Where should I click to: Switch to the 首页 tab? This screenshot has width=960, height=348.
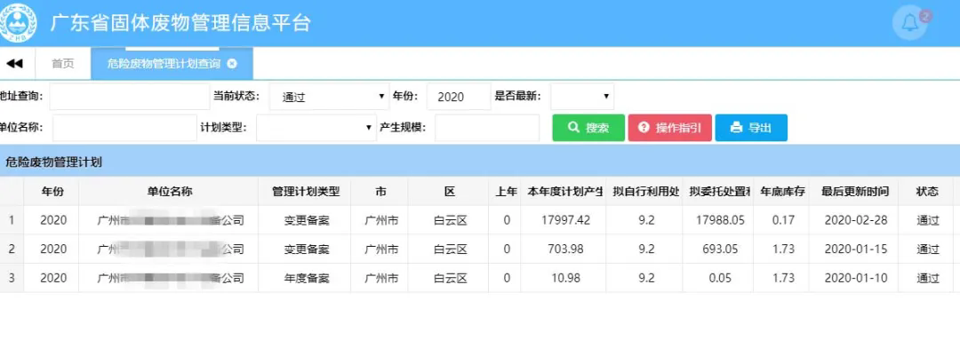[63, 64]
